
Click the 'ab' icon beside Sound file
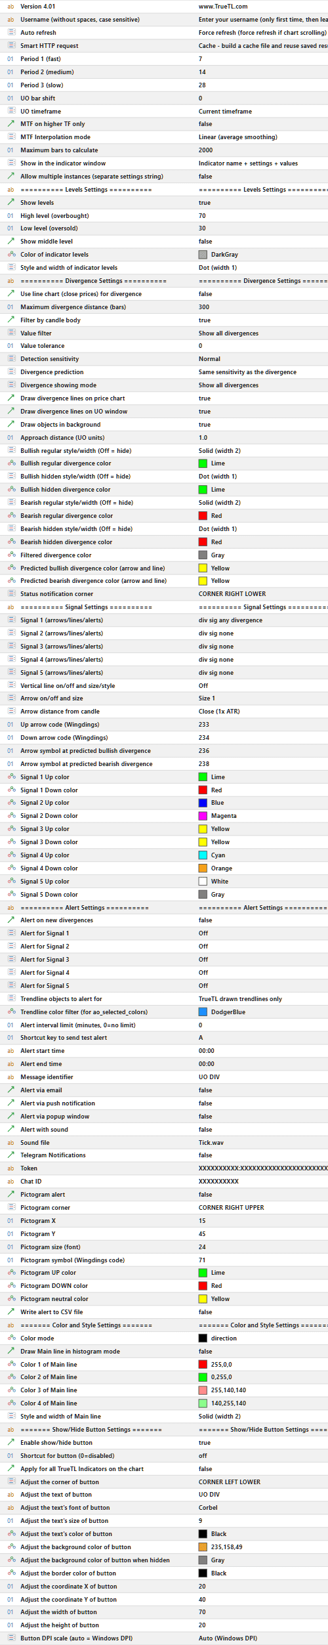point(10,1143)
